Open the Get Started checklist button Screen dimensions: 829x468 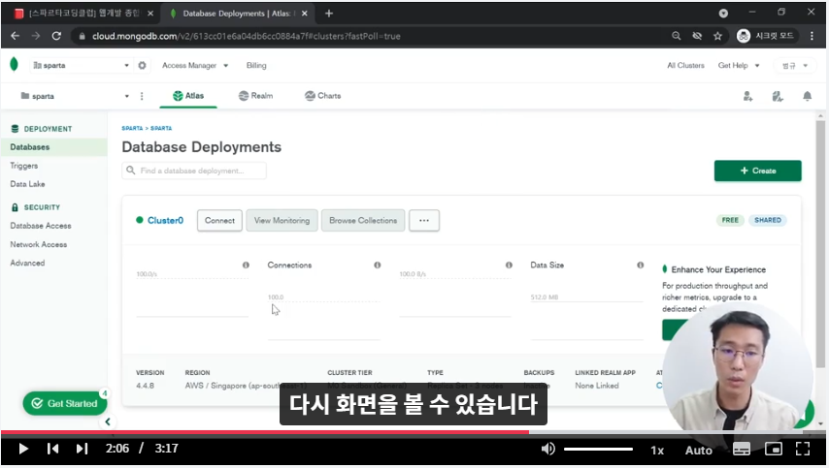point(64,404)
